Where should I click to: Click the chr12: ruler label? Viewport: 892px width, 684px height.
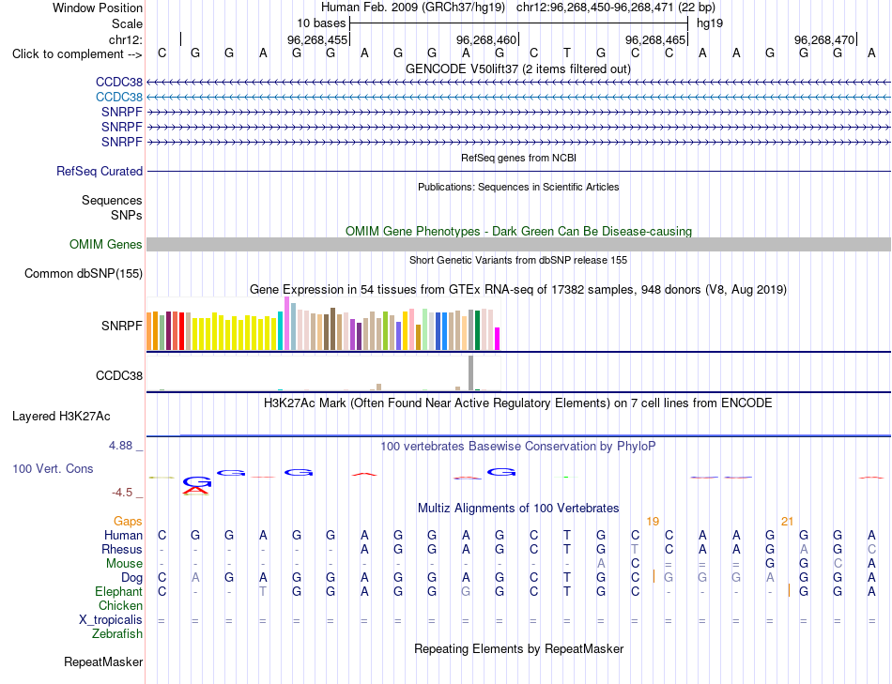pos(126,39)
